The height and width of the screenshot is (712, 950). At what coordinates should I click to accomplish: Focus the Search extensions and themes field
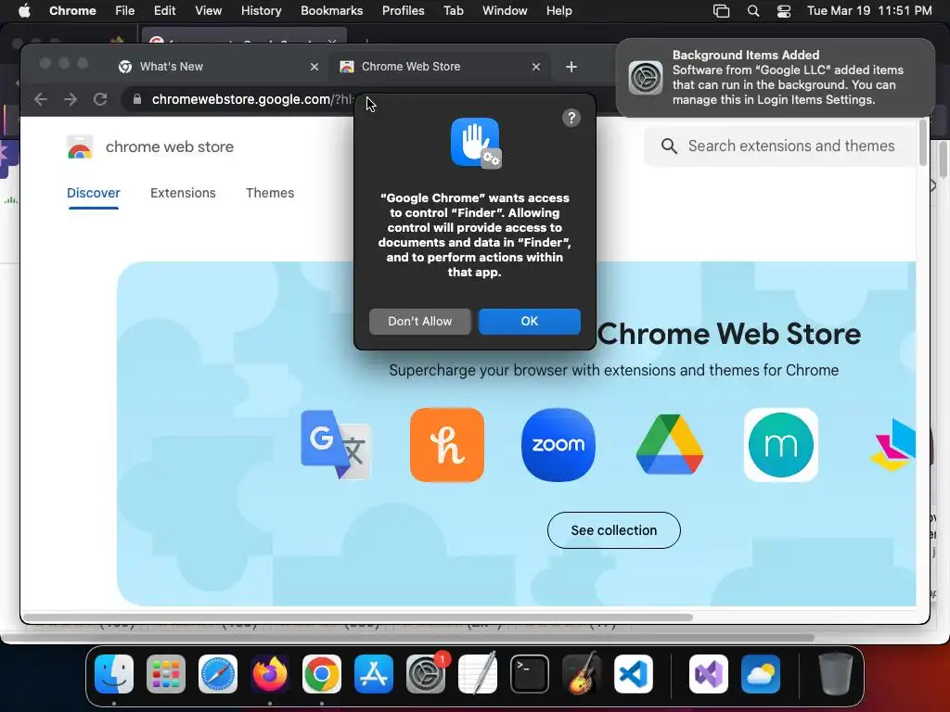tap(780, 146)
